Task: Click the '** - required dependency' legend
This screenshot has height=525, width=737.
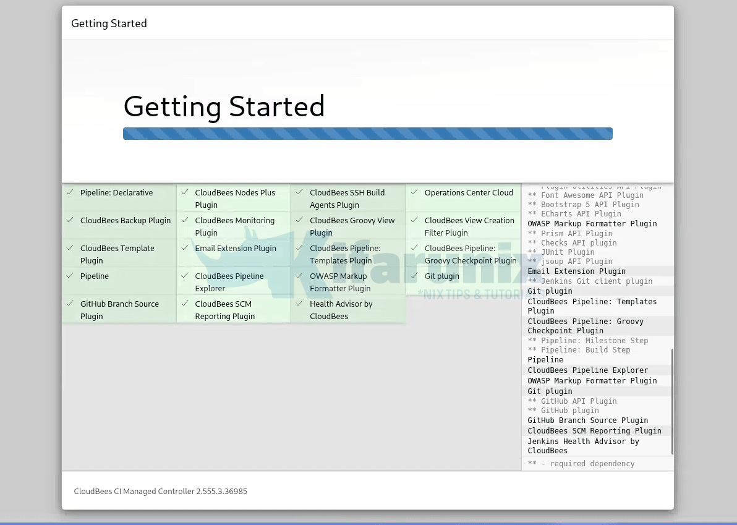Action: coord(581,463)
